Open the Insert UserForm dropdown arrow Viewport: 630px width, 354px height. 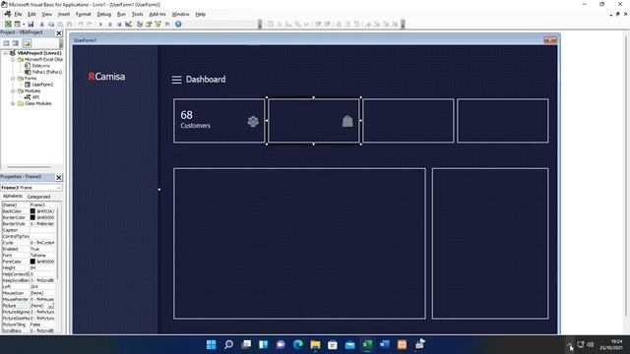pyautogui.click(x=24, y=24)
